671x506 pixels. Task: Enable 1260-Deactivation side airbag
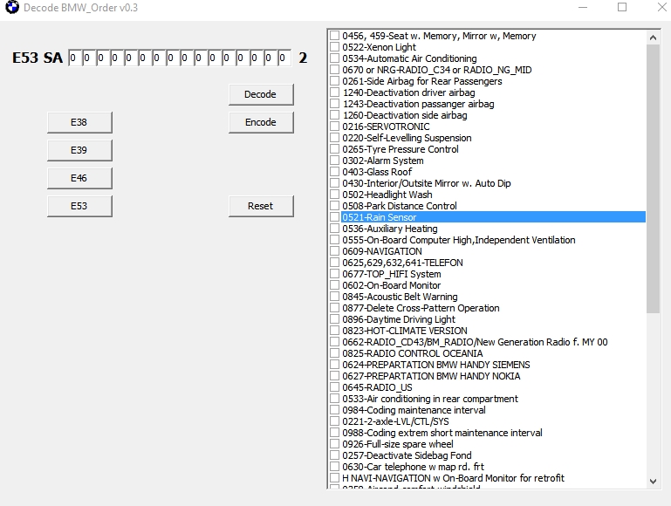(x=335, y=115)
